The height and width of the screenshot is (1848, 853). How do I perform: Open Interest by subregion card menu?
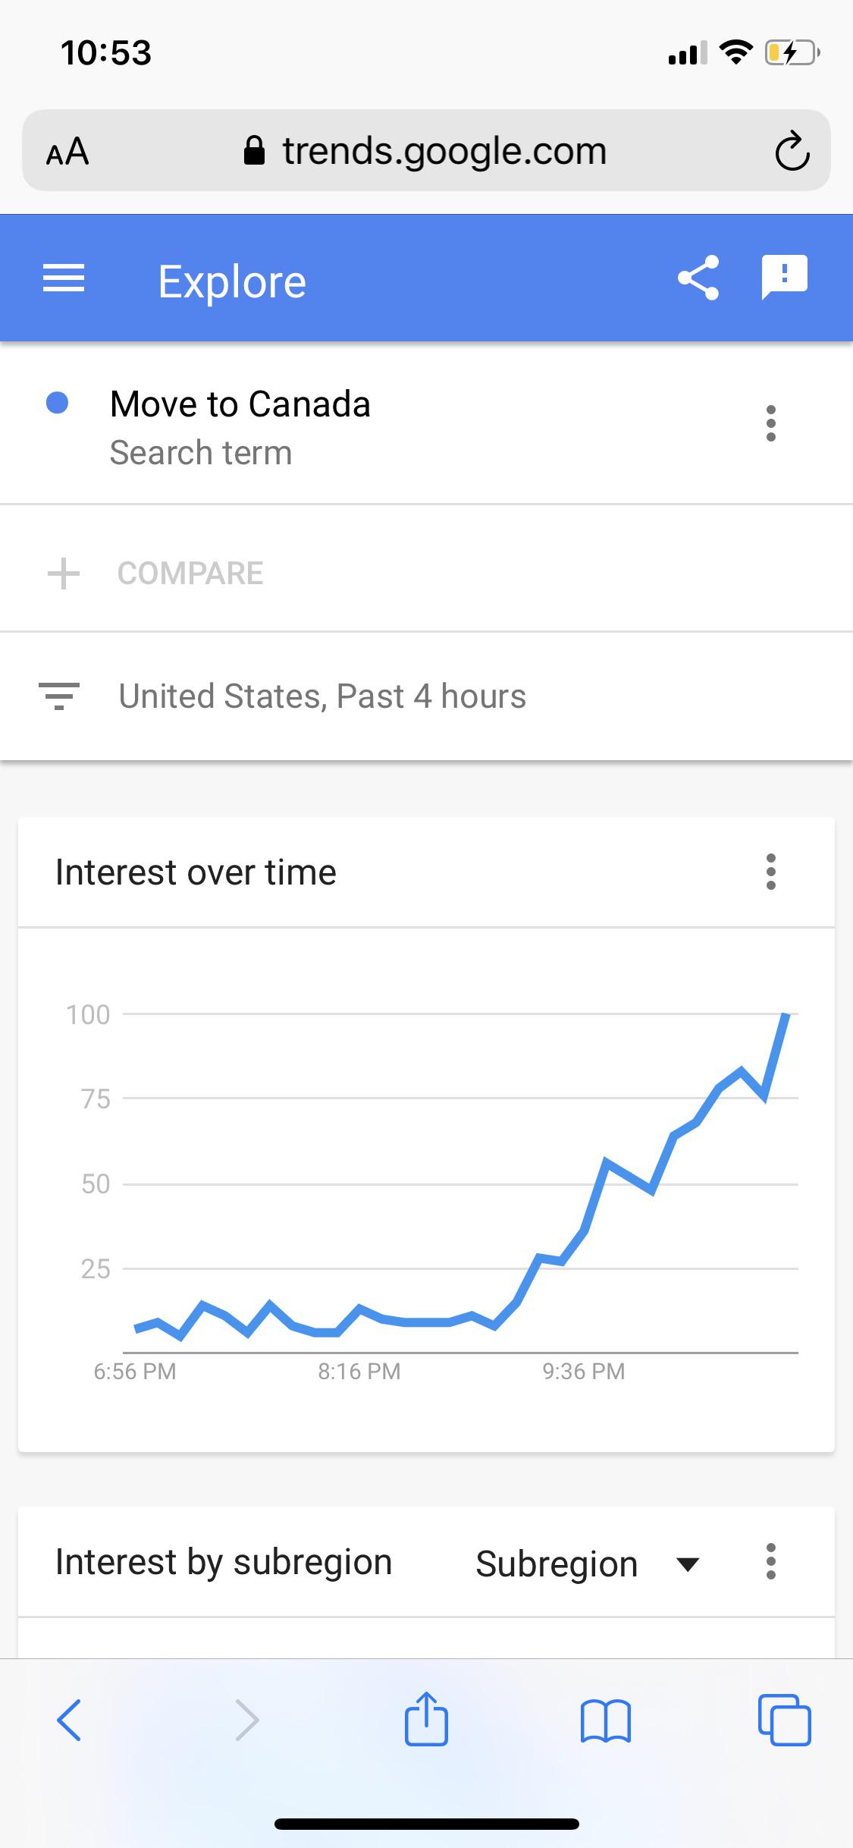tap(771, 1561)
